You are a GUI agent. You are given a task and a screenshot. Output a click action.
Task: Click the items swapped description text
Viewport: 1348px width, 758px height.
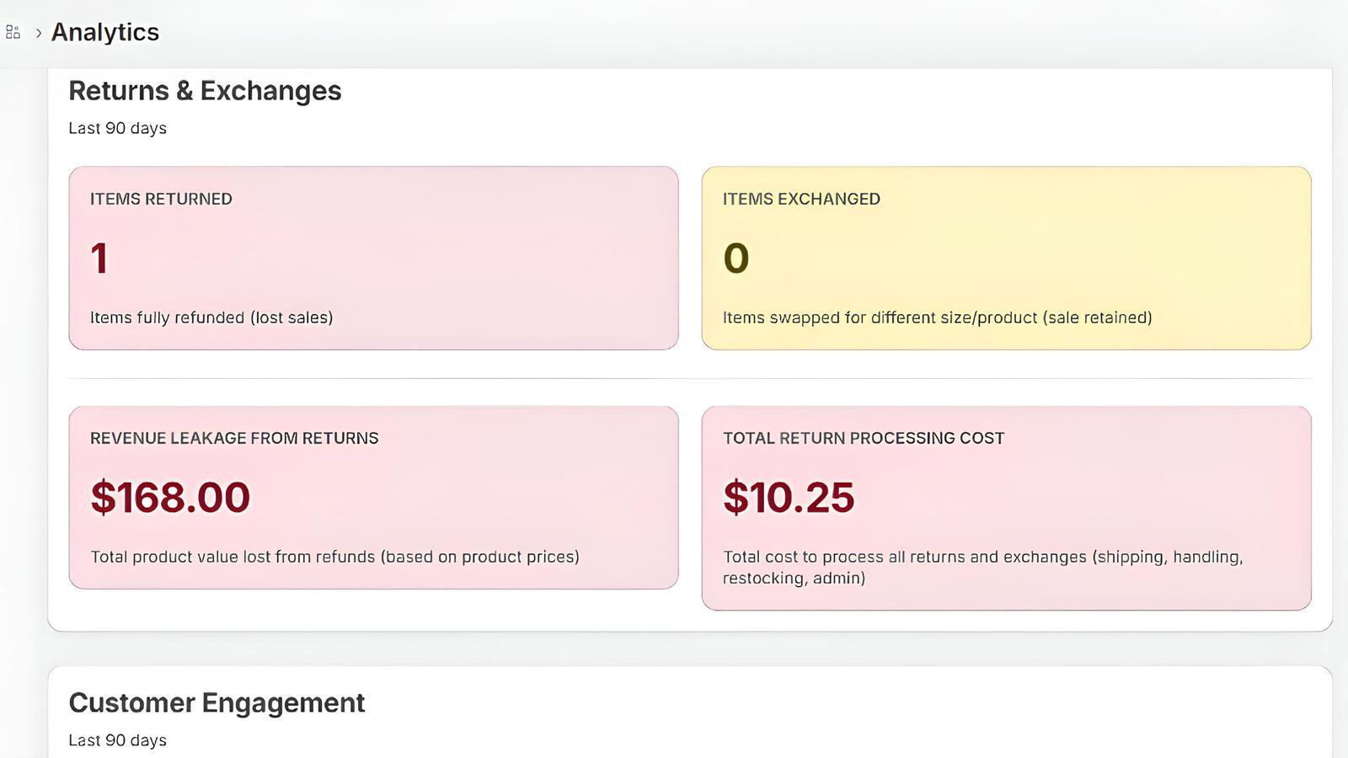[937, 318]
